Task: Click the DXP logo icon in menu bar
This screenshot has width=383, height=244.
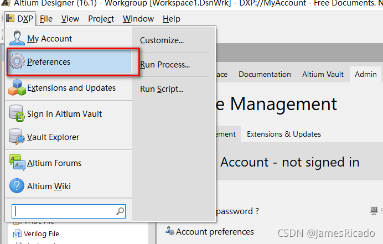Action: click(11, 18)
